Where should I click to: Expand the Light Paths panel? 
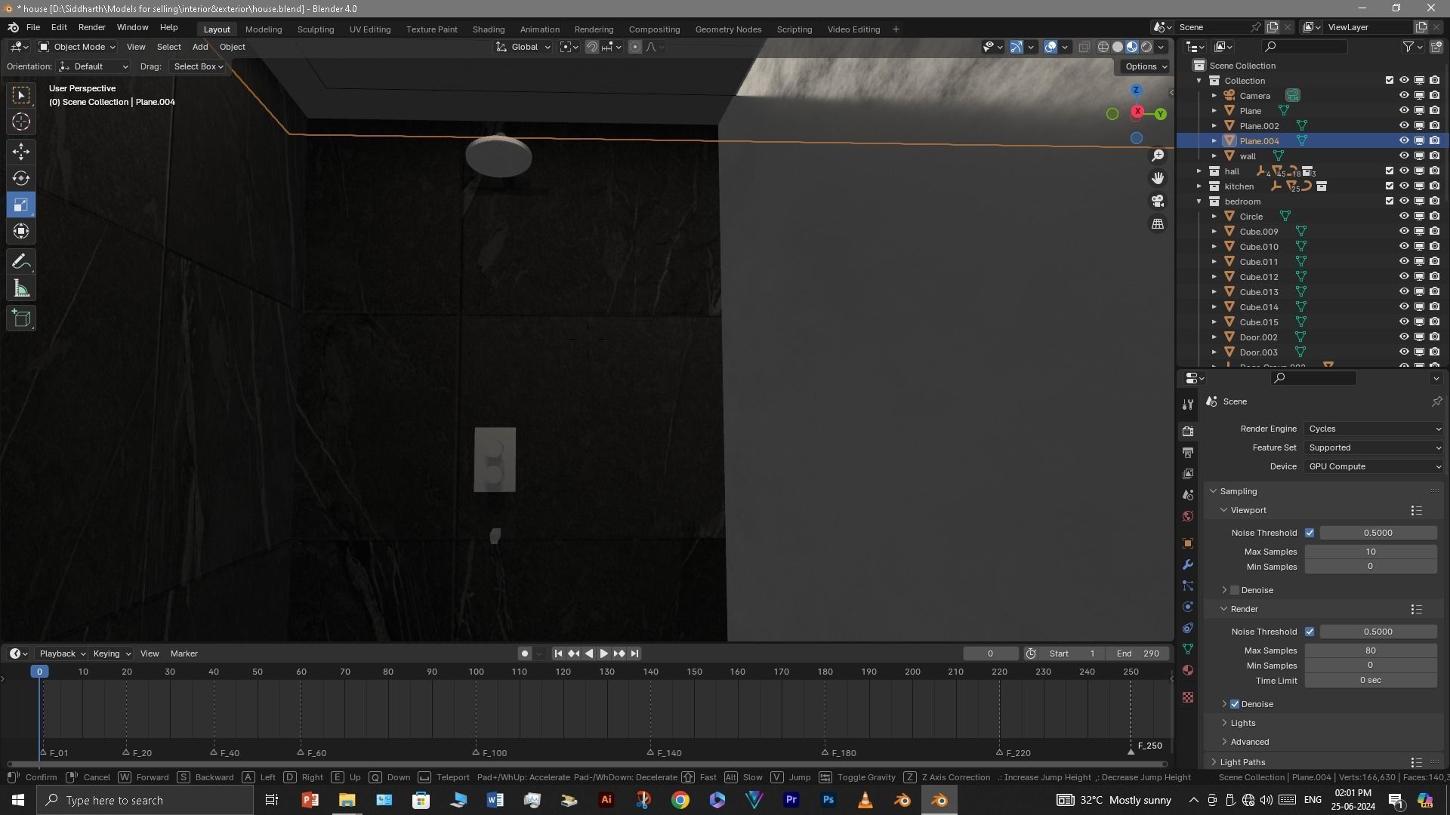pyautogui.click(x=1242, y=762)
